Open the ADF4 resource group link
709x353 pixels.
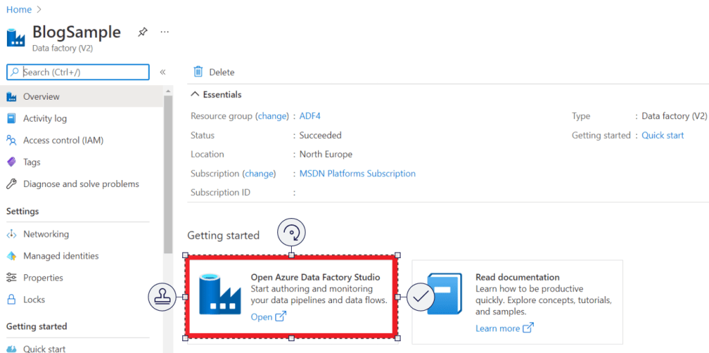[310, 116]
